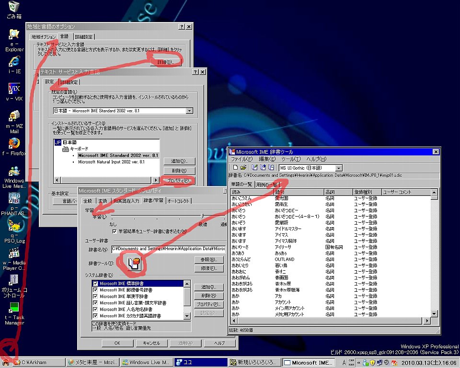This screenshot has width=460, height=368.
Task: Click the yellow security shield tray icon
Action: tap(372, 363)
